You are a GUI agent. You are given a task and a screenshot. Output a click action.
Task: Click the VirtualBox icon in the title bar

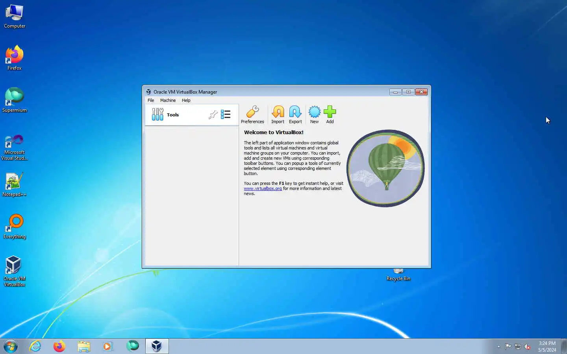[148, 92]
